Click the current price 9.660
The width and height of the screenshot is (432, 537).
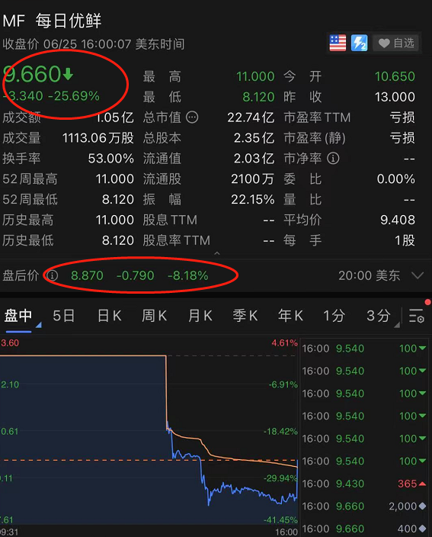pyautogui.click(x=32, y=74)
